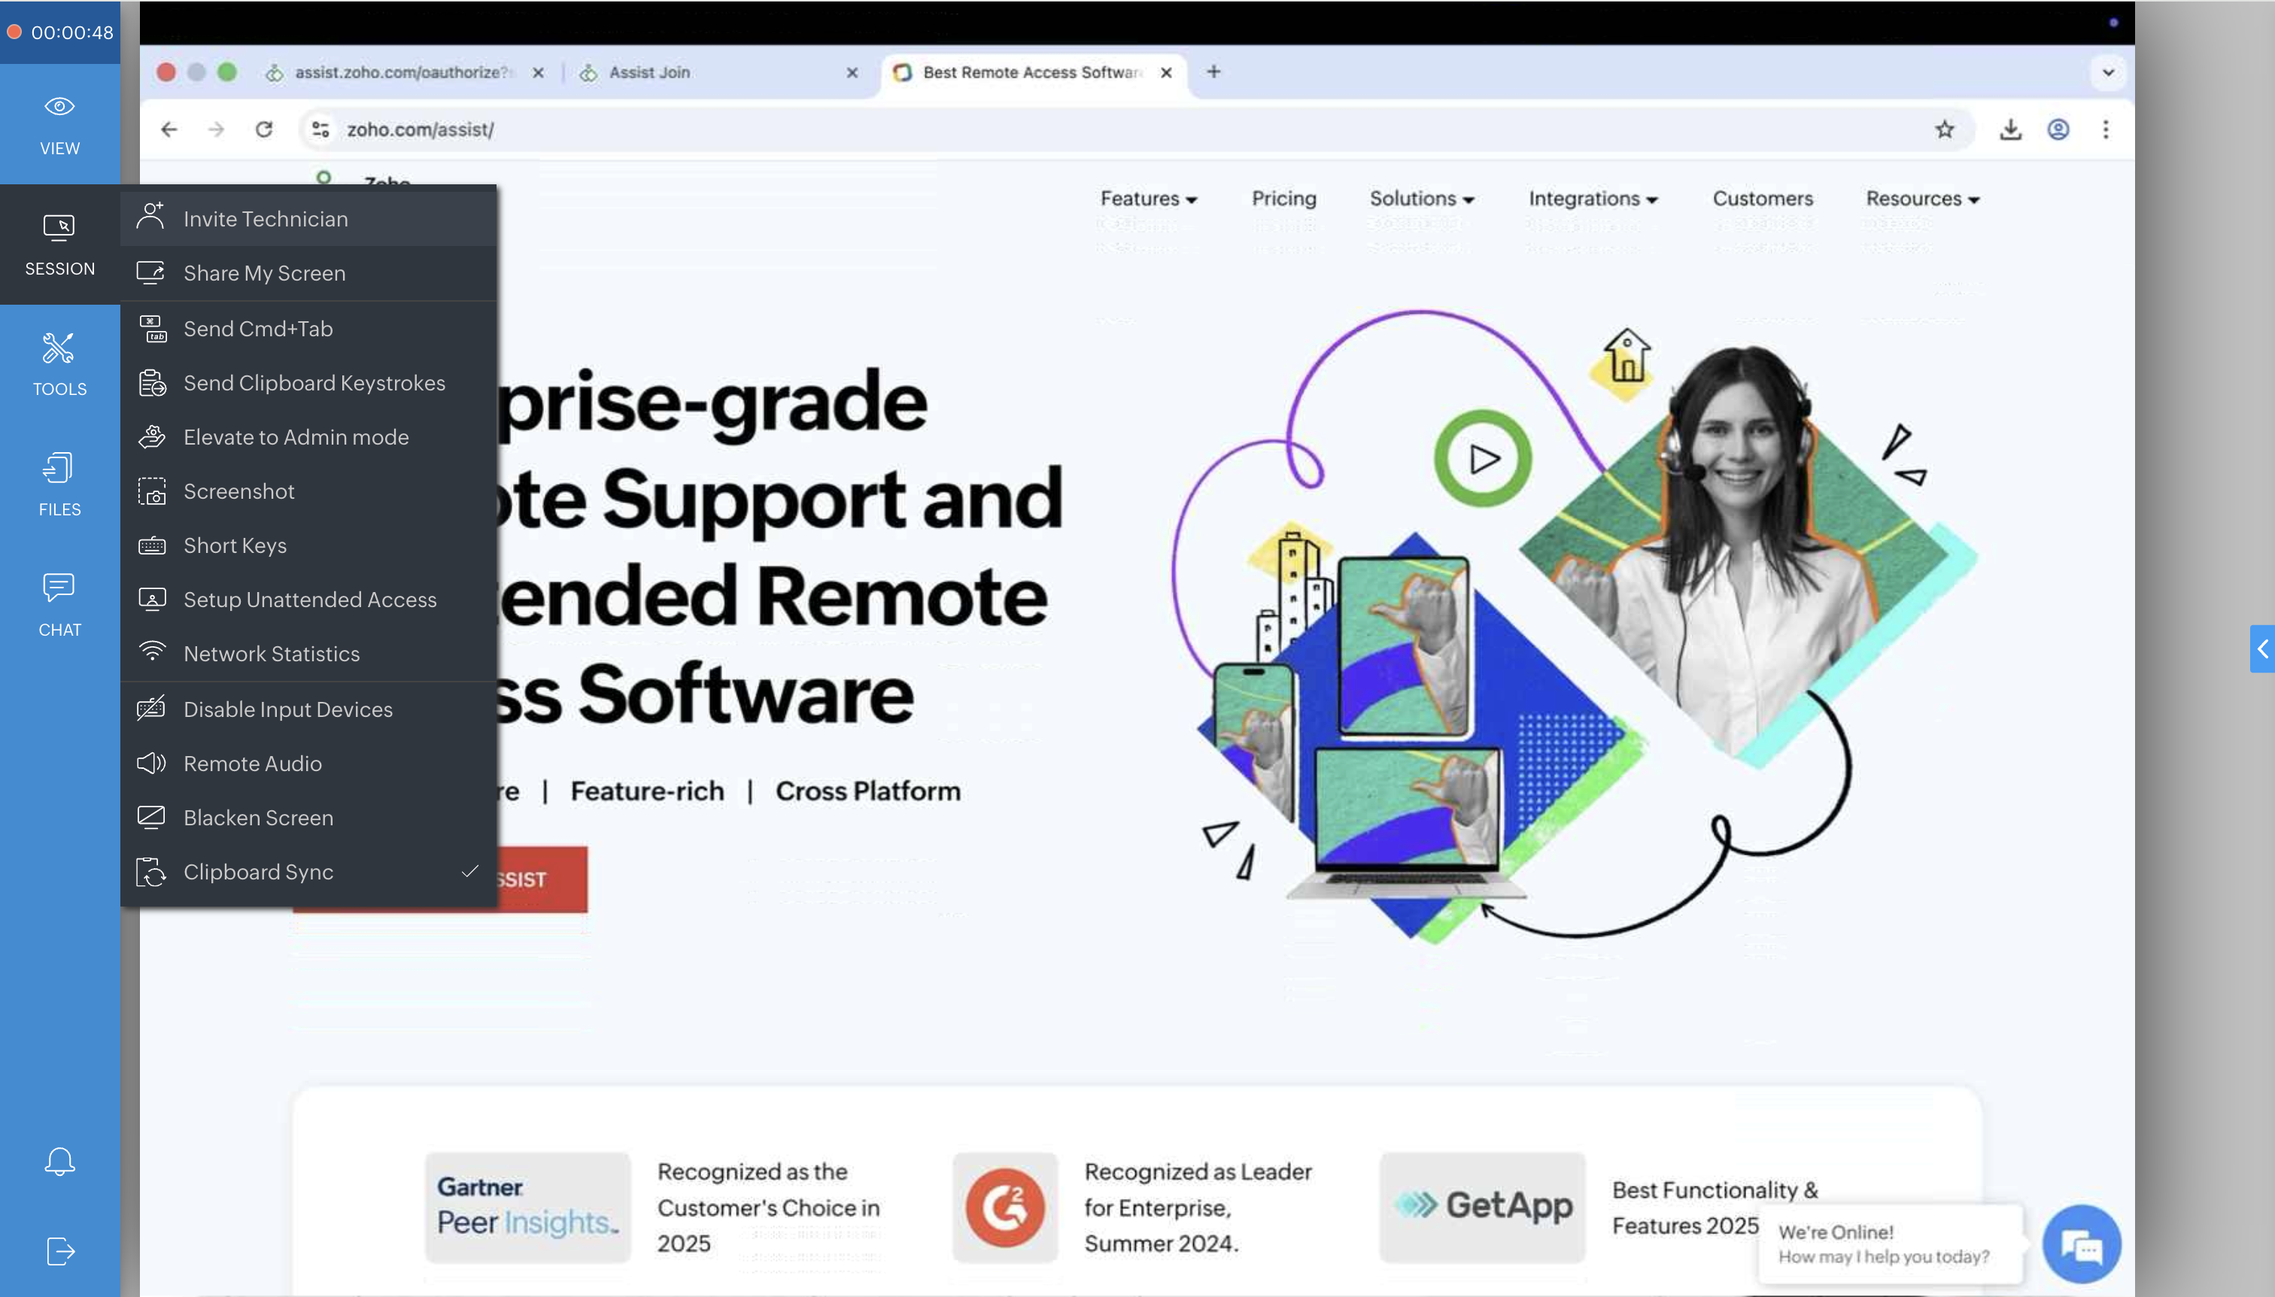Viewport: 2275px width, 1297px height.
Task: Expand the Features dropdown menu
Action: tap(1147, 199)
